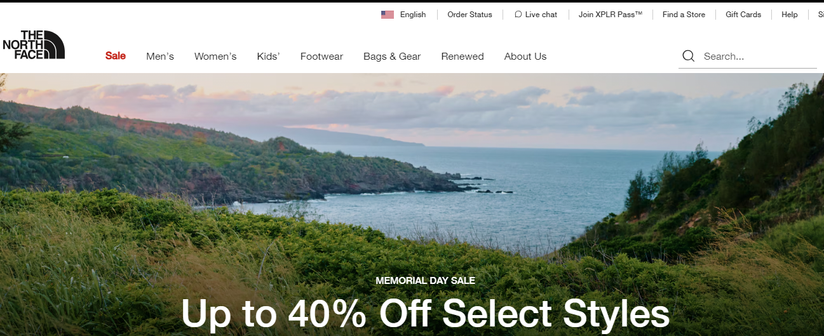Open the Kids' menu
This screenshot has width=824, height=336.
tap(268, 57)
